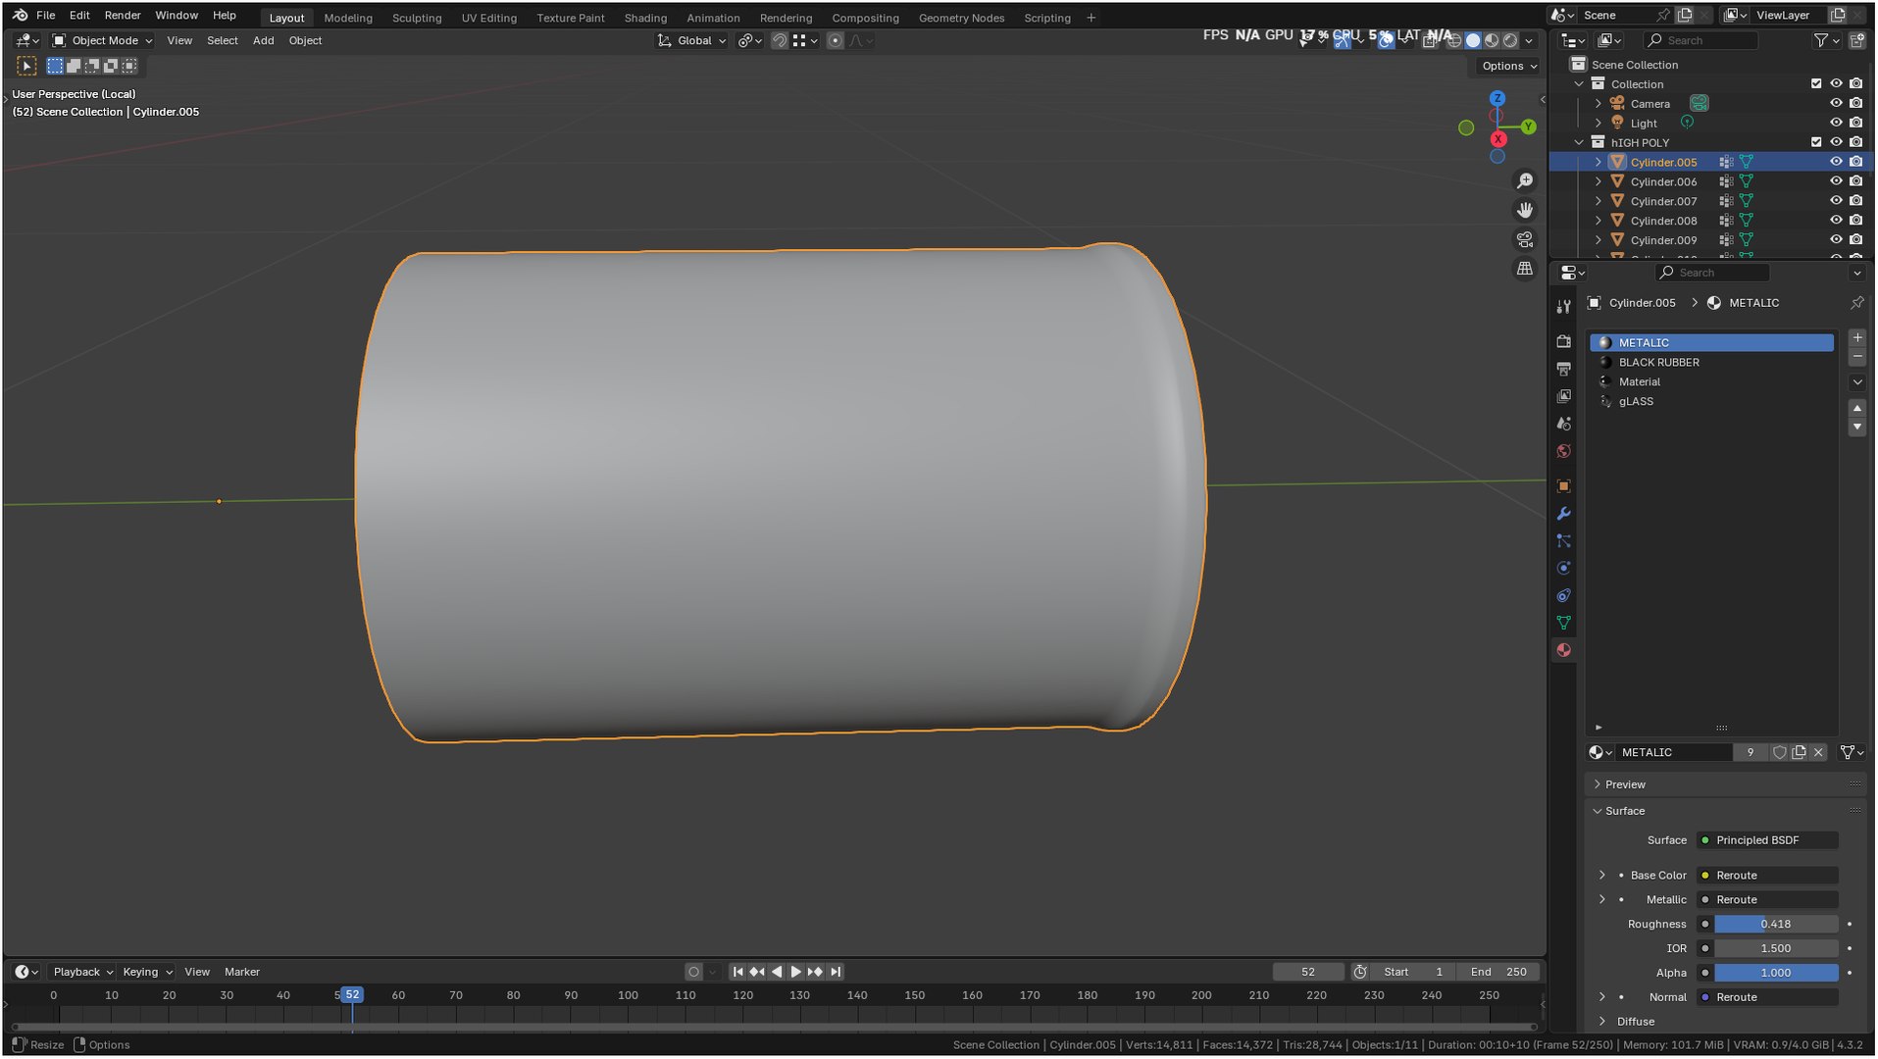Image resolution: width=1878 pixels, height=1059 pixels.
Task: Move material slot up
Action: [1856, 408]
